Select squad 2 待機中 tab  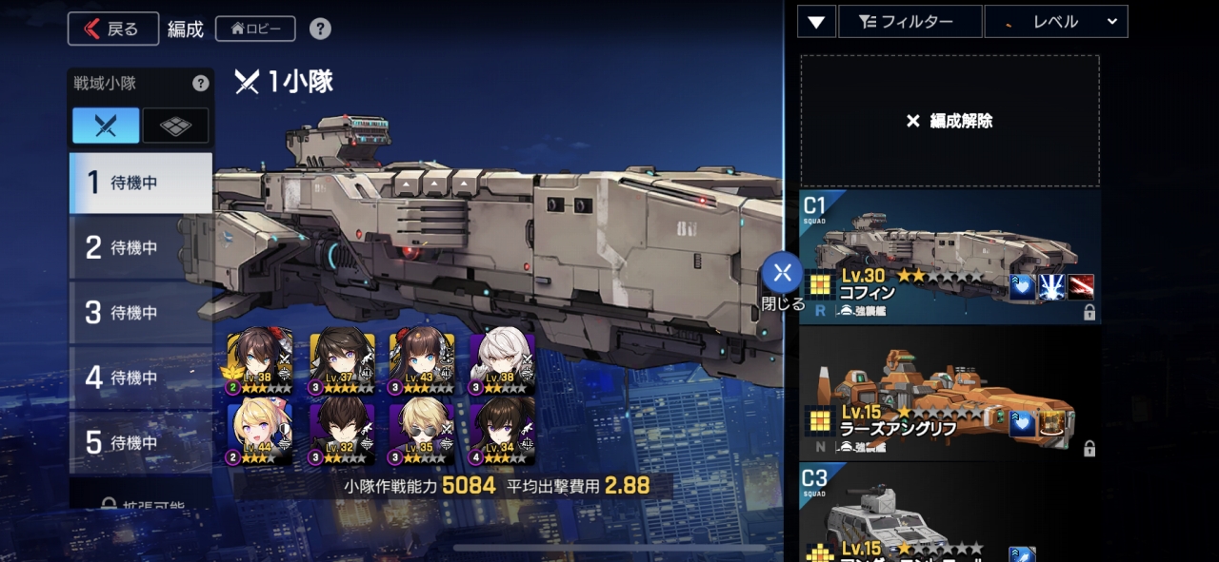coord(141,248)
